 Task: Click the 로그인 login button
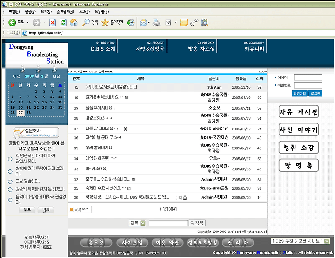coord(315,93)
